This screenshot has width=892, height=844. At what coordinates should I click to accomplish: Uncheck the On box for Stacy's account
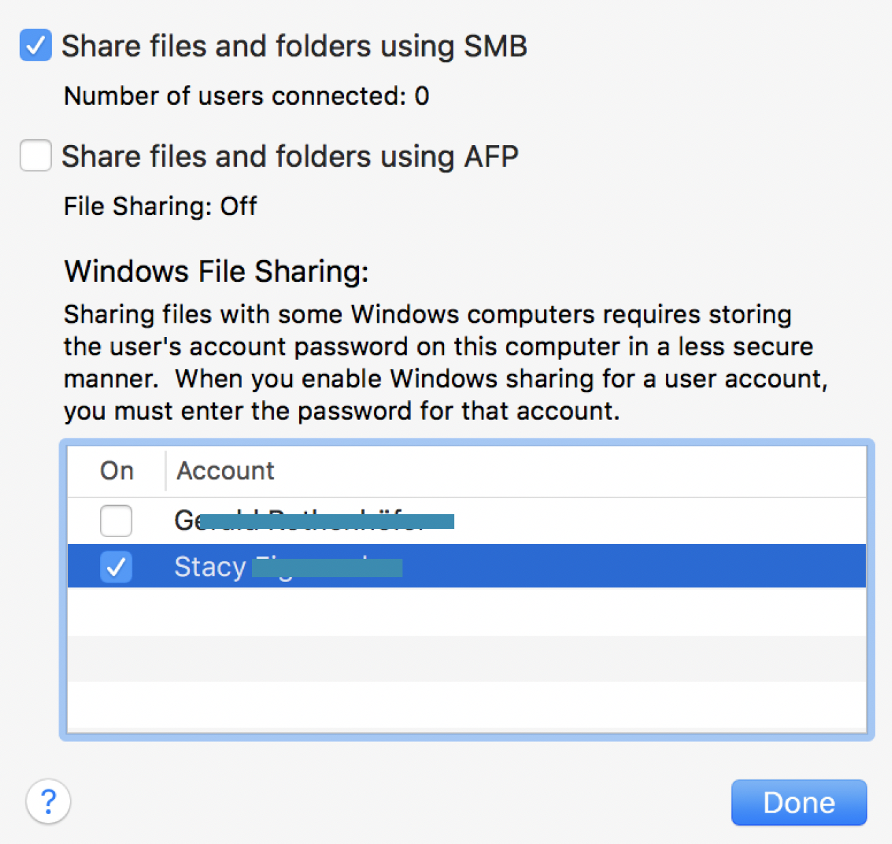click(116, 566)
